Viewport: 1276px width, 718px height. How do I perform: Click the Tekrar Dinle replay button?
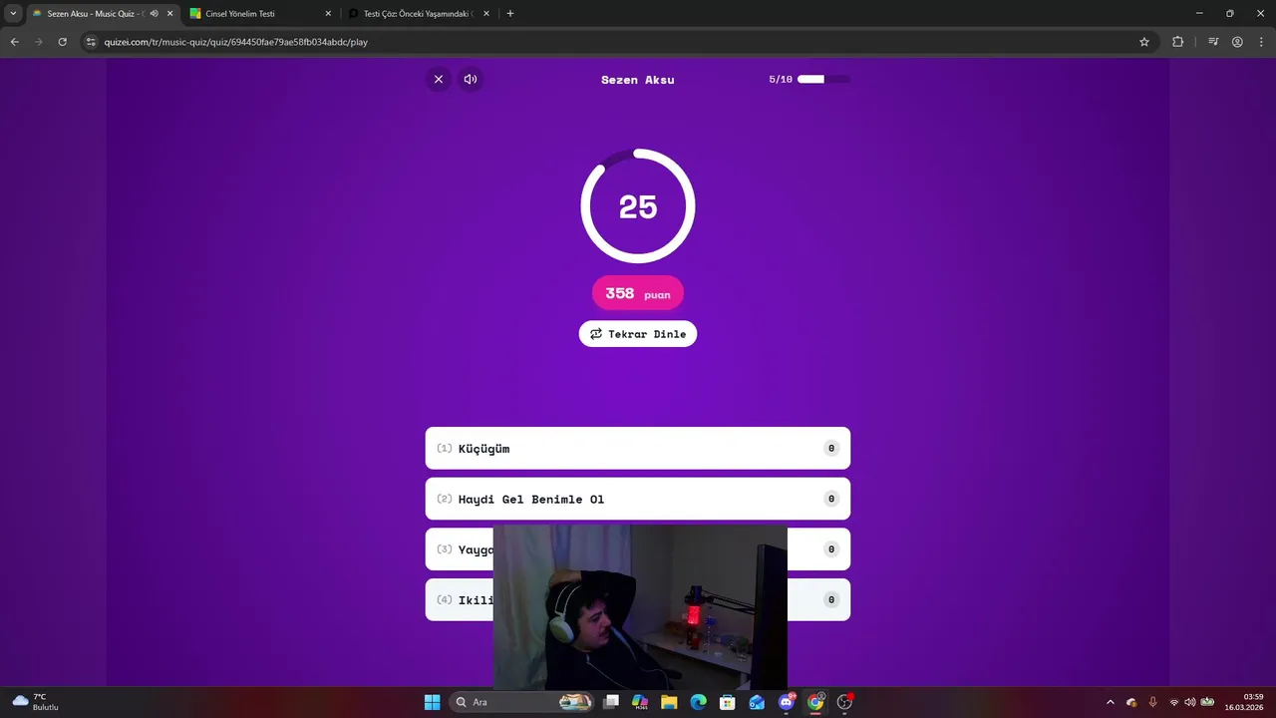[638, 334]
